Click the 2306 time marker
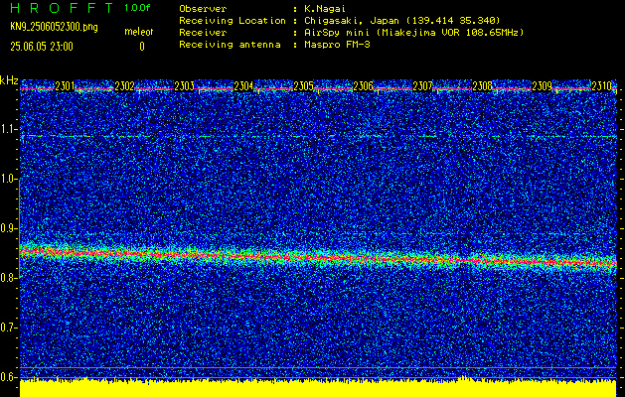The image size is (625, 397). pos(363,86)
